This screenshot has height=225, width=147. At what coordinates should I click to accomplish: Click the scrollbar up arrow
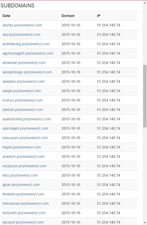(x=145, y=2)
